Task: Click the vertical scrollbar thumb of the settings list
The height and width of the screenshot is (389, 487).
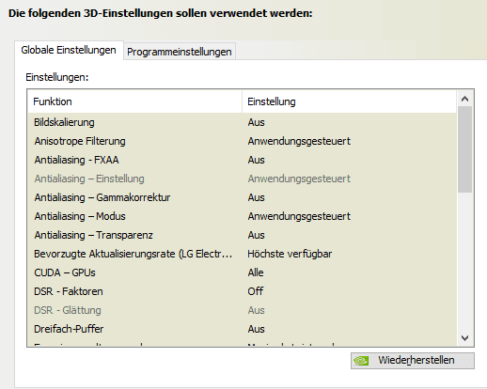Action: tap(464, 149)
